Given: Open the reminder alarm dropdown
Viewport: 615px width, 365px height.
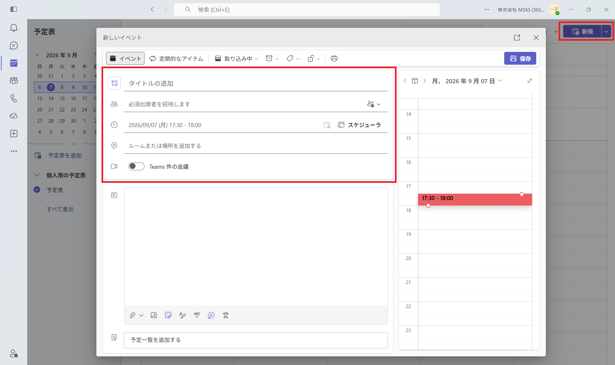Looking at the screenshot, I should 272,59.
